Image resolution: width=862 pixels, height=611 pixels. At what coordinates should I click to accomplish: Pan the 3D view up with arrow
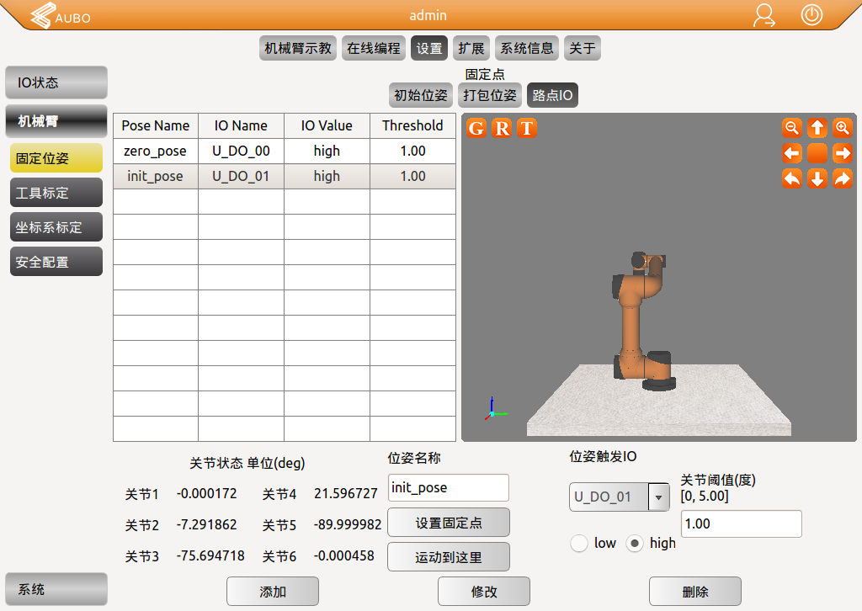click(x=817, y=128)
